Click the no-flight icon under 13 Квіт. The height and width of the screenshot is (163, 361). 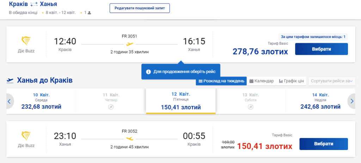tap(251, 107)
